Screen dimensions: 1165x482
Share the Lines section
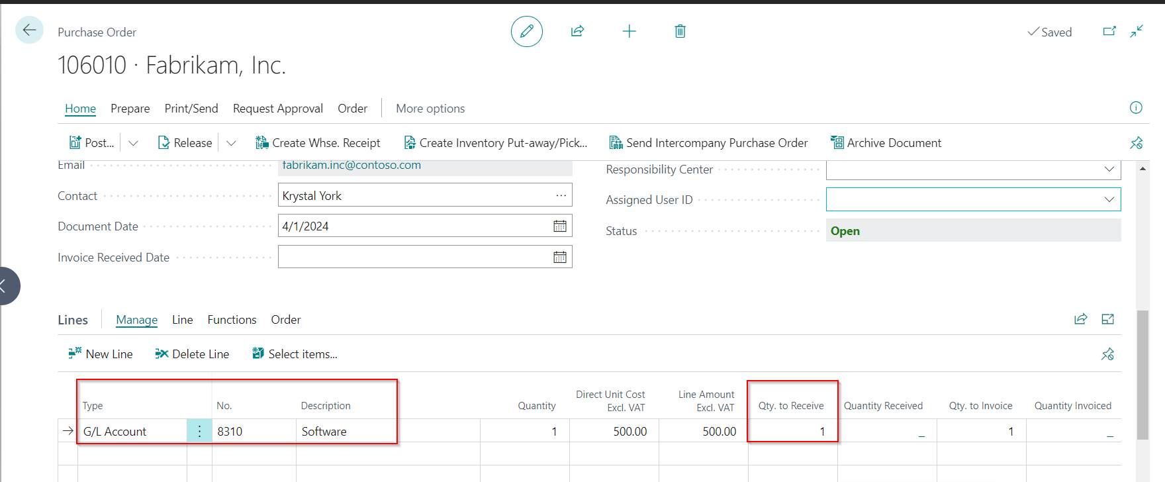(1081, 319)
